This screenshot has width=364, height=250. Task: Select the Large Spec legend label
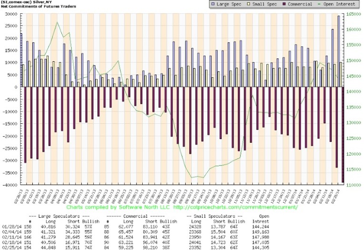coord(216,4)
